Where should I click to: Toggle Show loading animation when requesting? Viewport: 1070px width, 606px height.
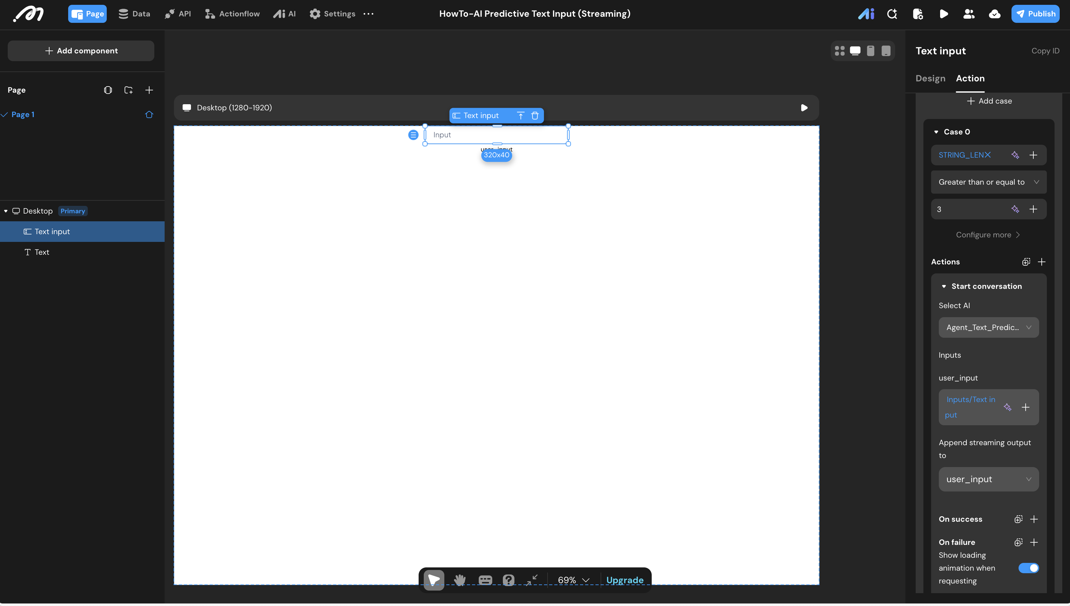click(1029, 568)
